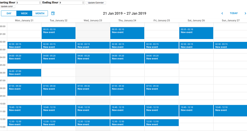247x131 pixels.
Task: Go to previous week with left chevron
Action: (222, 13)
